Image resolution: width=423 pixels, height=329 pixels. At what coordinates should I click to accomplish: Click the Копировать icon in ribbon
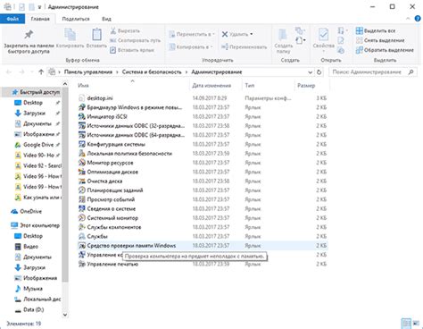click(70, 35)
